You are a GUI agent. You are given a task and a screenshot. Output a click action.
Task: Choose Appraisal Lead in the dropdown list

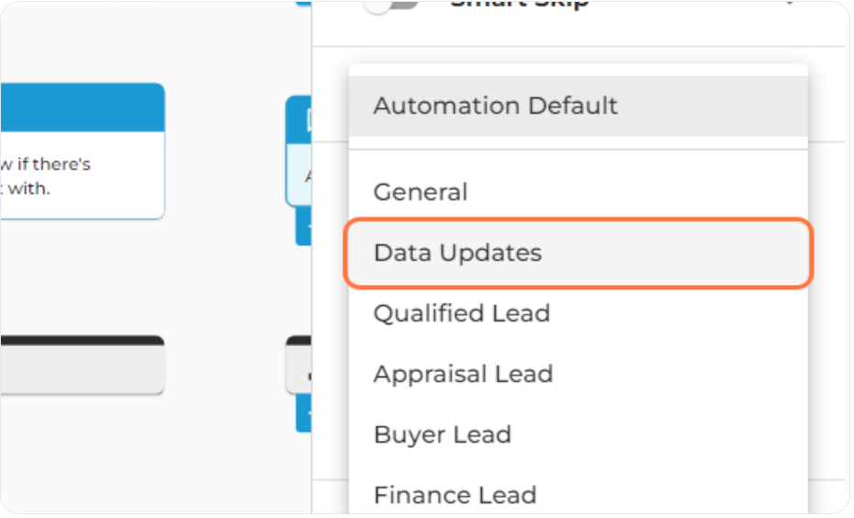coord(578,374)
